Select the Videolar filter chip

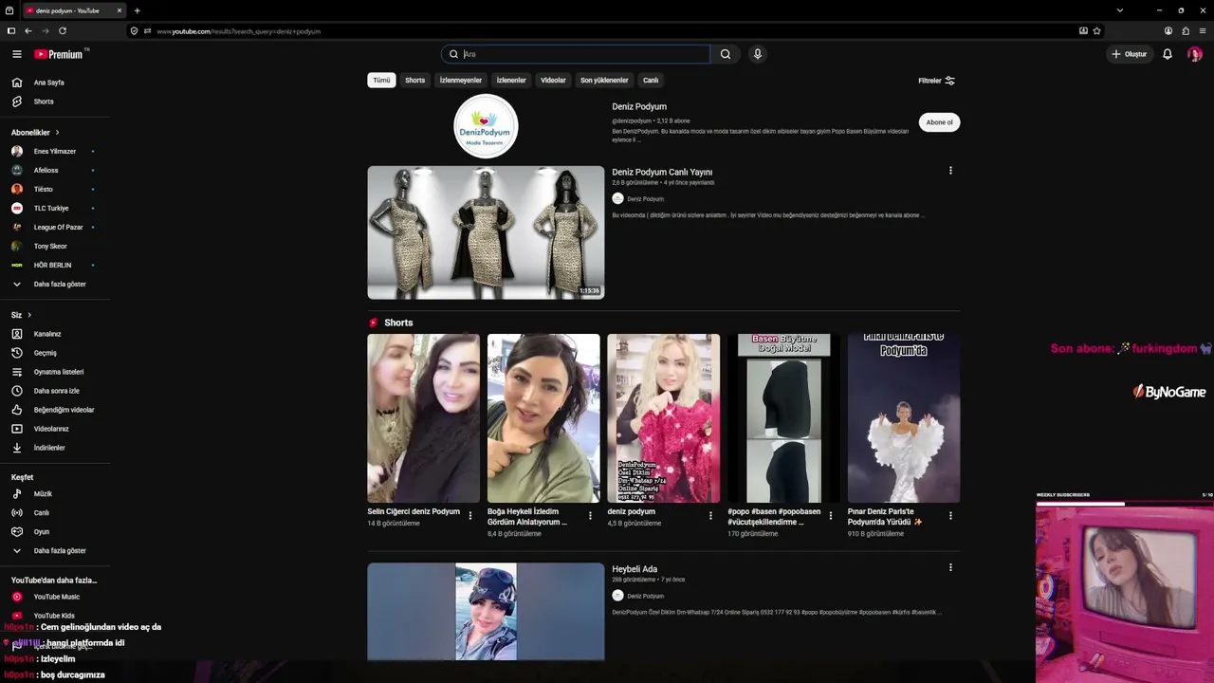(553, 81)
